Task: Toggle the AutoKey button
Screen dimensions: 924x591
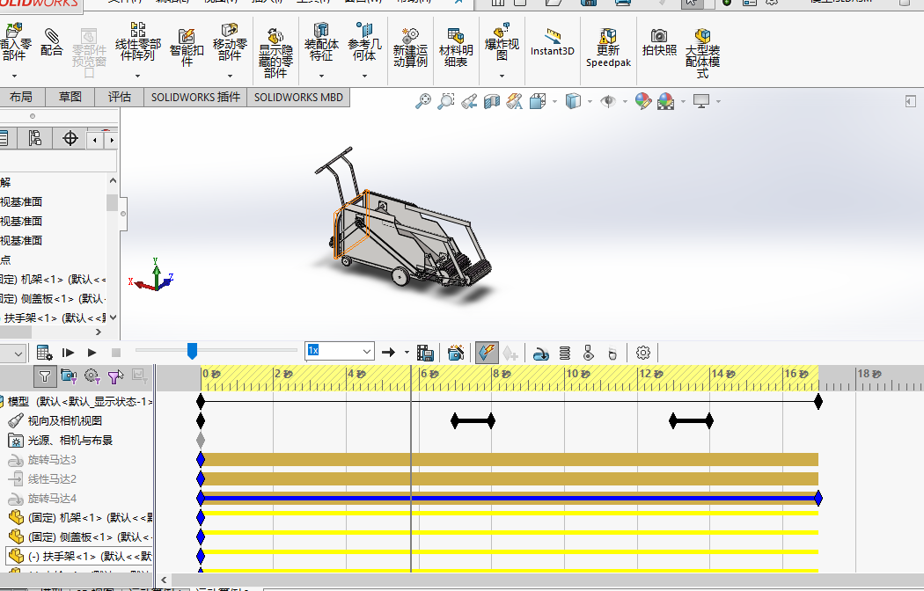Action: pos(487,353)
